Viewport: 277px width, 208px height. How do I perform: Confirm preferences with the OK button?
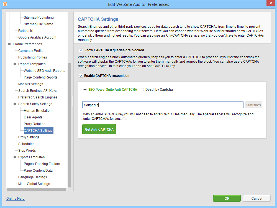227,199
